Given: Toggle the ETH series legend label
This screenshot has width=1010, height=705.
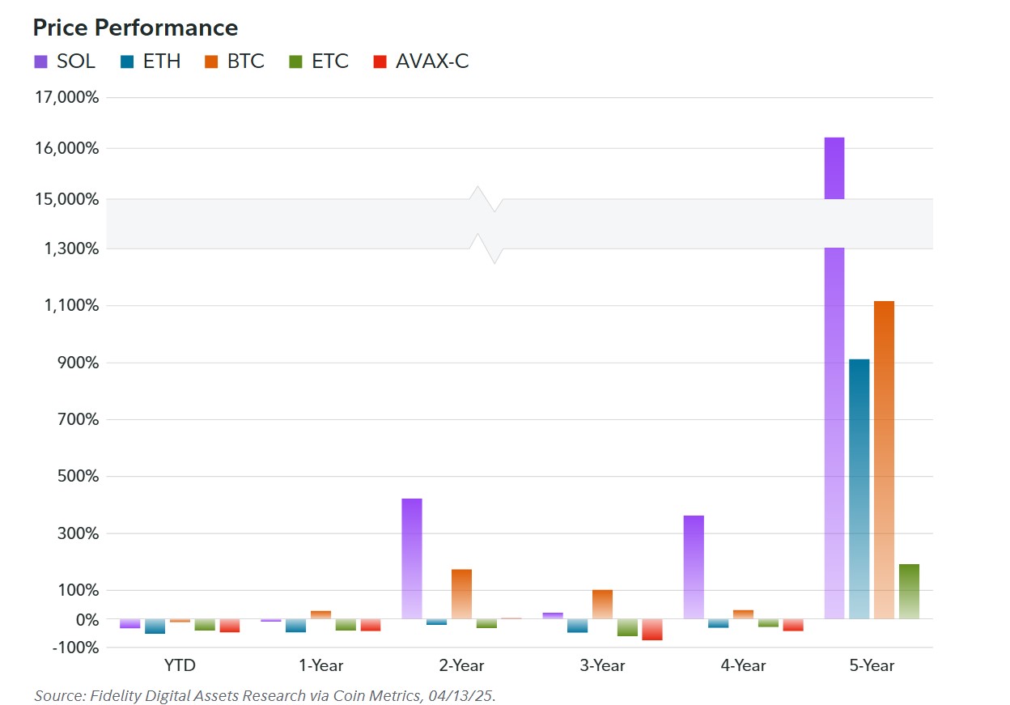Looking at the screenshot, I should coord(162,62).
